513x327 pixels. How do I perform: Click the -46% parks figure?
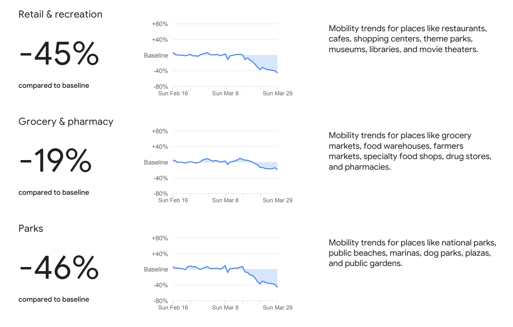60,268
